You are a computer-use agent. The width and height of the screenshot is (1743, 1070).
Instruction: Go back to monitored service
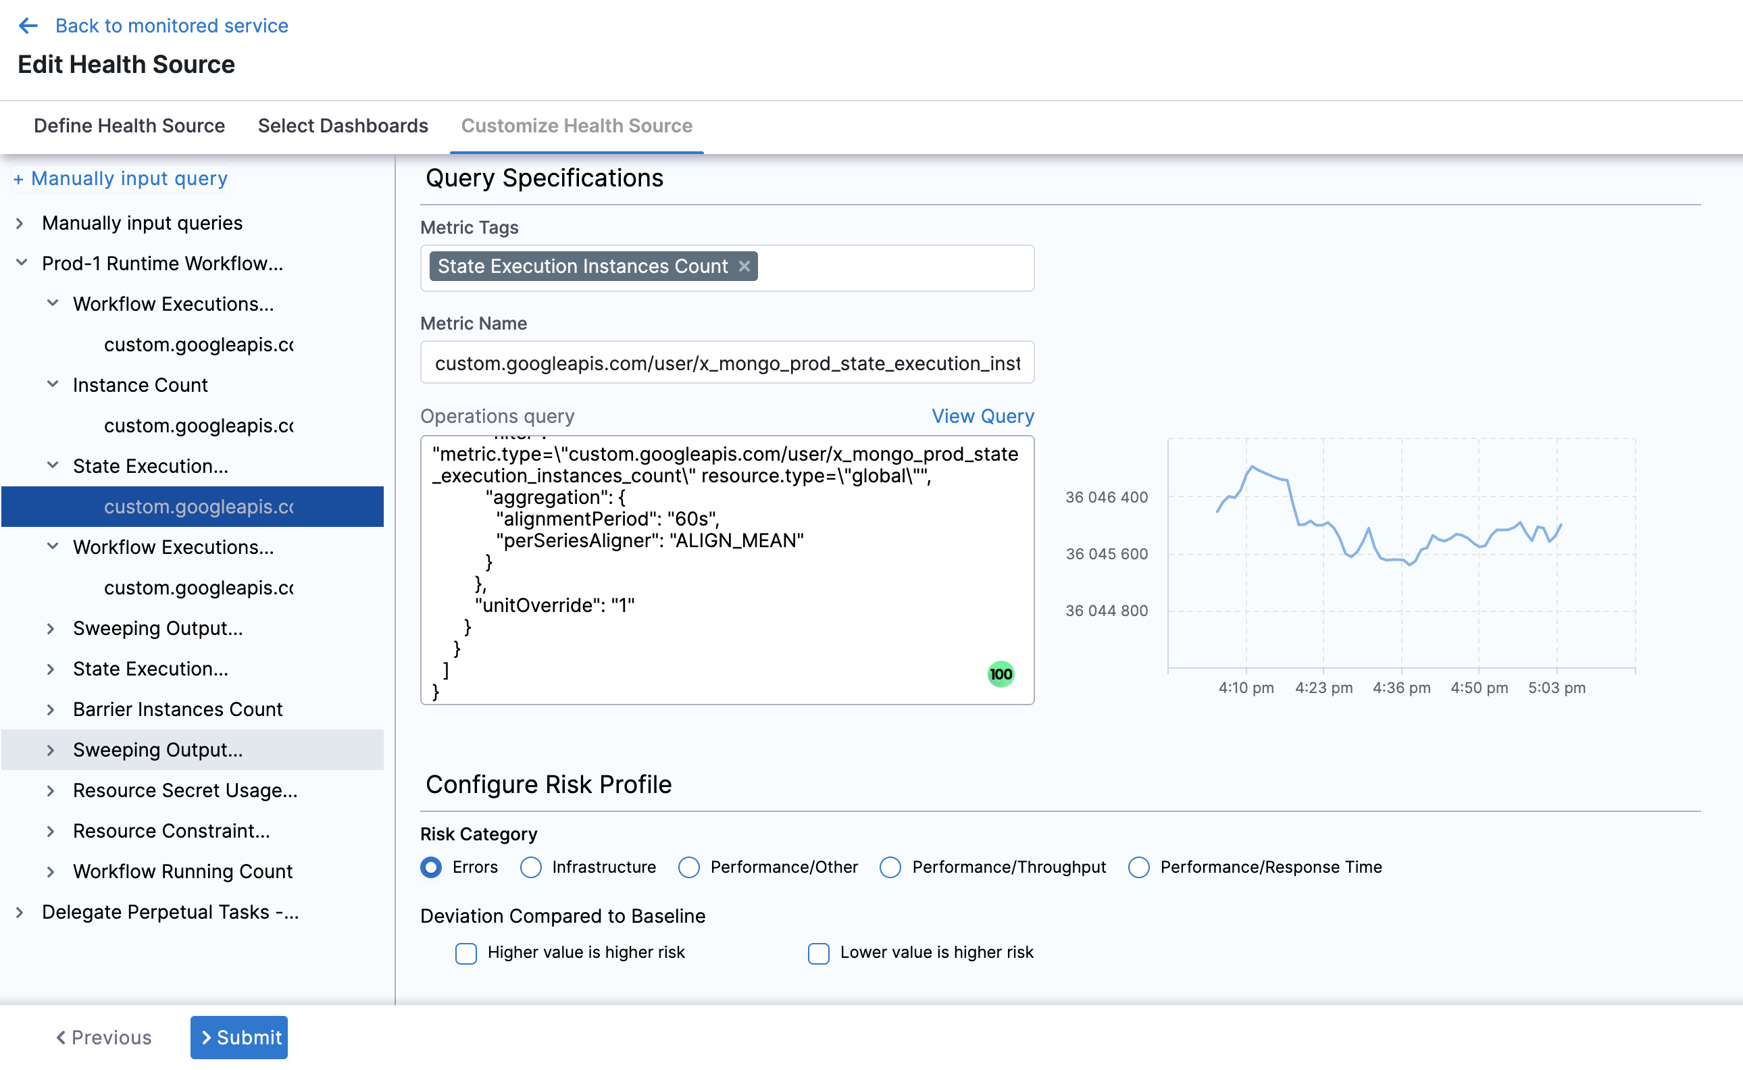coord(171,26)
